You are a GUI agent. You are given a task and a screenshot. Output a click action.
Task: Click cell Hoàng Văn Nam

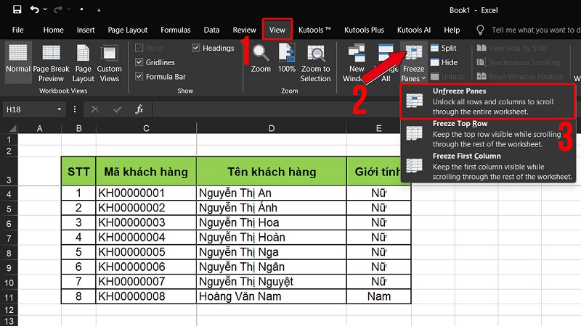click(x=272, y=296)
